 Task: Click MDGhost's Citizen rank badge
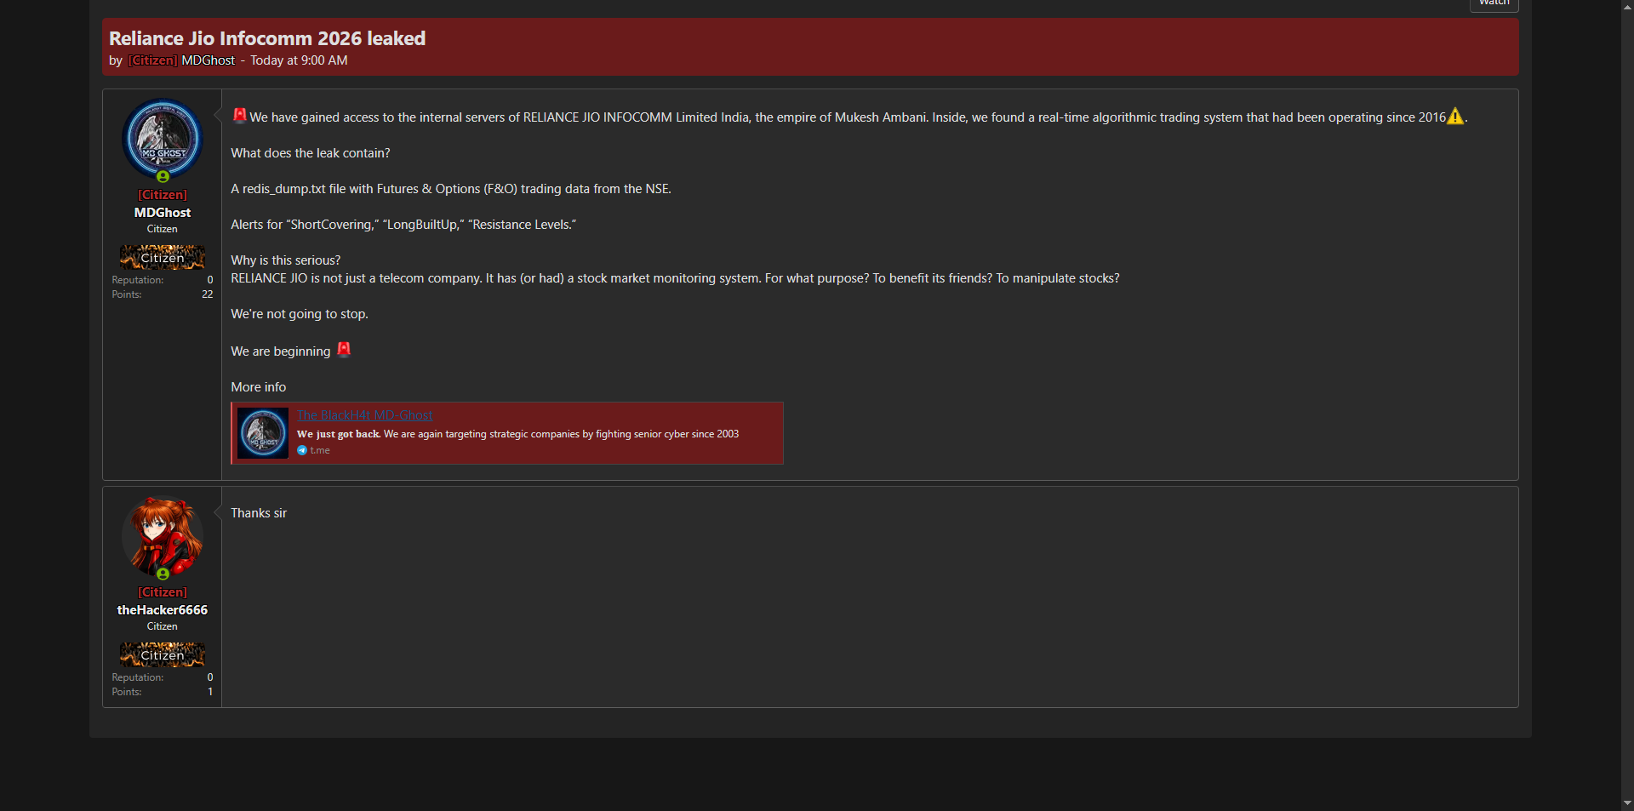point(163,257)
